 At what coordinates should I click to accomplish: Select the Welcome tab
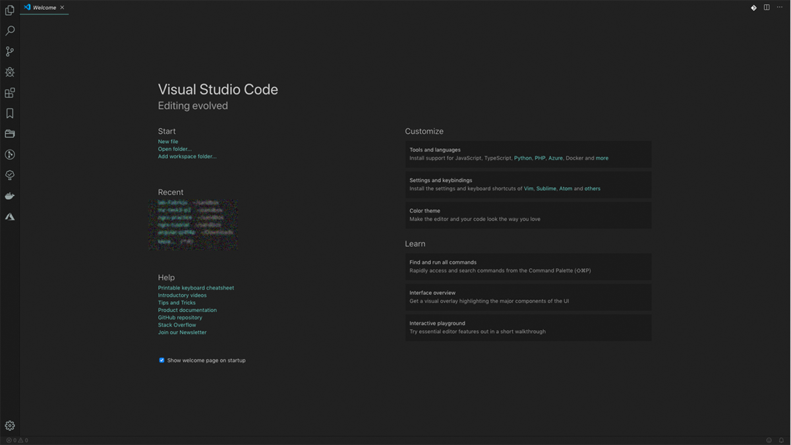tap(44, 7)
